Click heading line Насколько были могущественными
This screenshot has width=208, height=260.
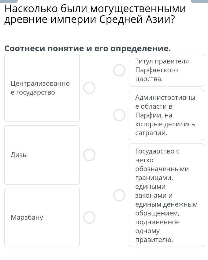click(x=95, y=9)
